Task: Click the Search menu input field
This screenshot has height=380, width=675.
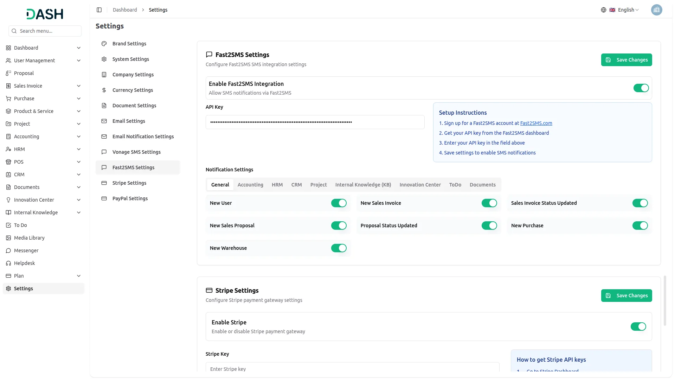Action: pos(45,31)
